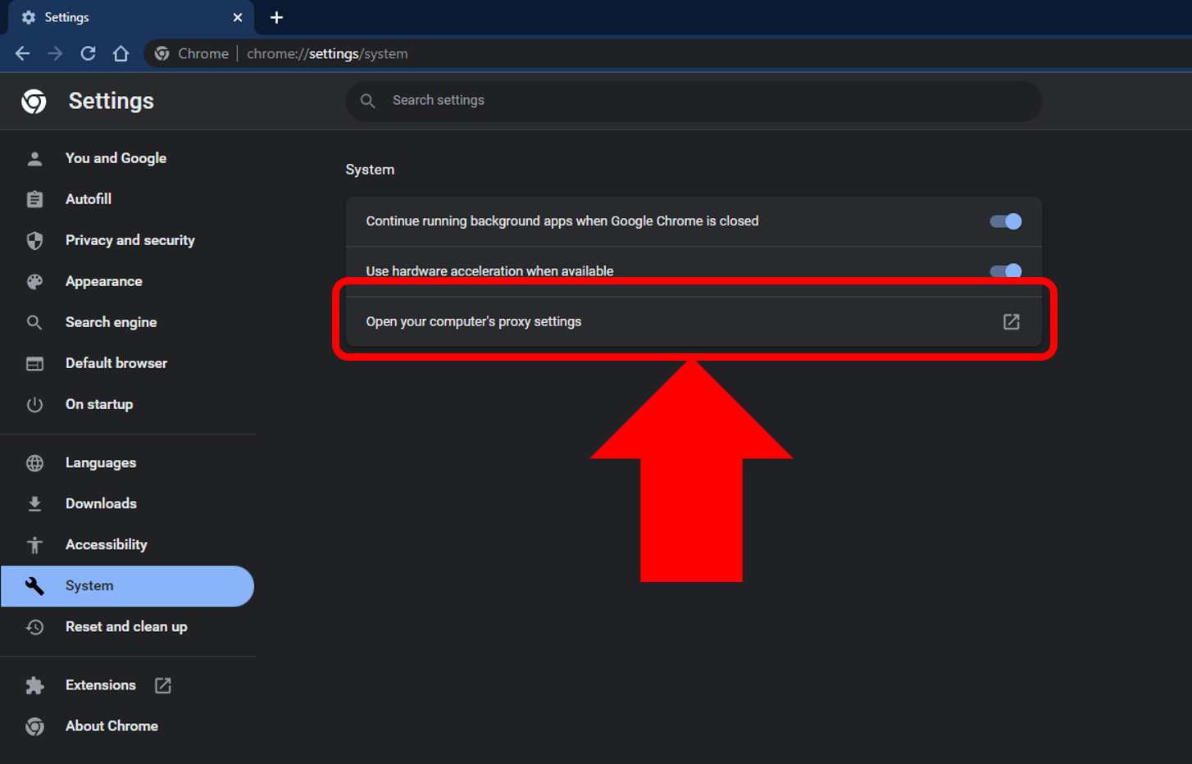Screen dimensions: 1192x764
Task: Click the System wrench icon
Action: [x=34, y=585]
